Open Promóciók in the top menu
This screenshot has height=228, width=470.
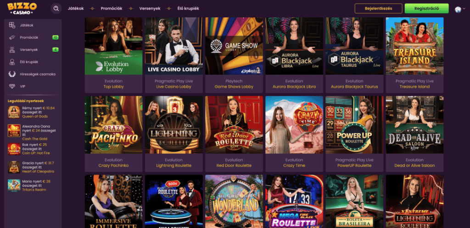[112, 8]
